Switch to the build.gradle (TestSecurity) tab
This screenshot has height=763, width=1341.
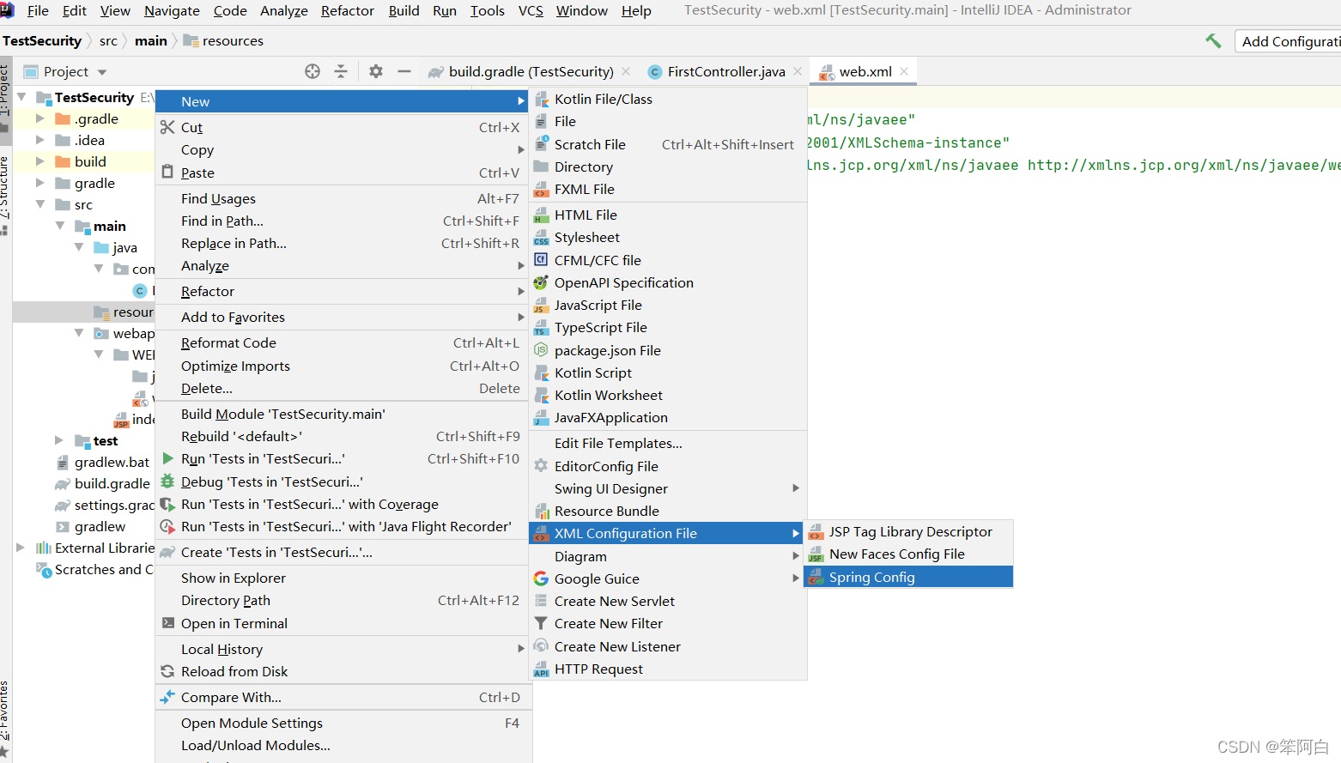click(x=530, y=71)
